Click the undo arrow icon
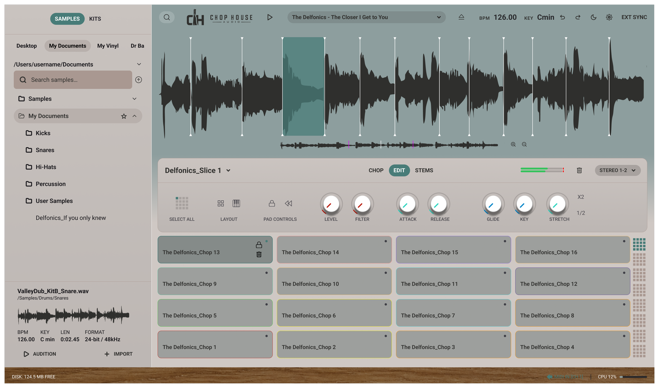659x388 pixels. 562,17
